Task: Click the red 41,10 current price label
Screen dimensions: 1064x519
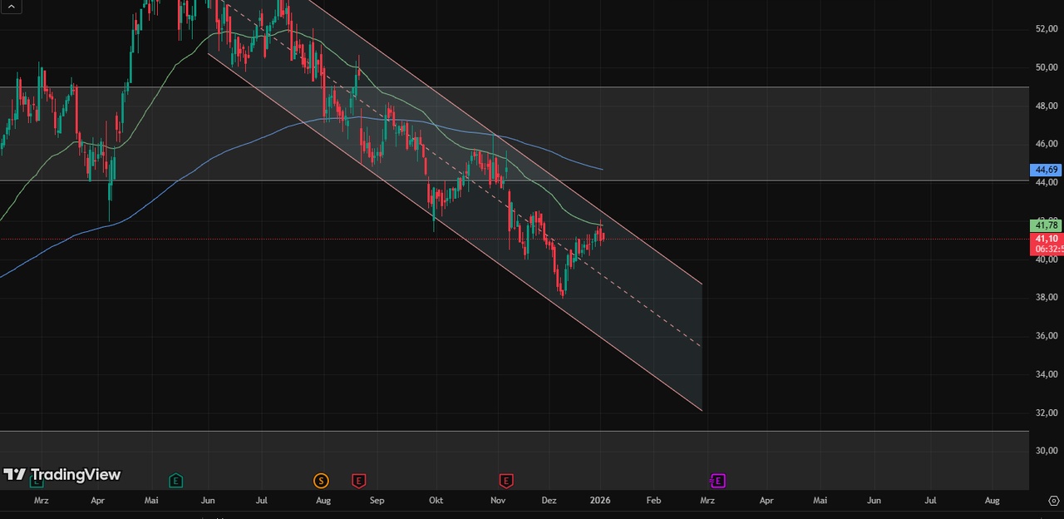Action: click(1046, 239)
